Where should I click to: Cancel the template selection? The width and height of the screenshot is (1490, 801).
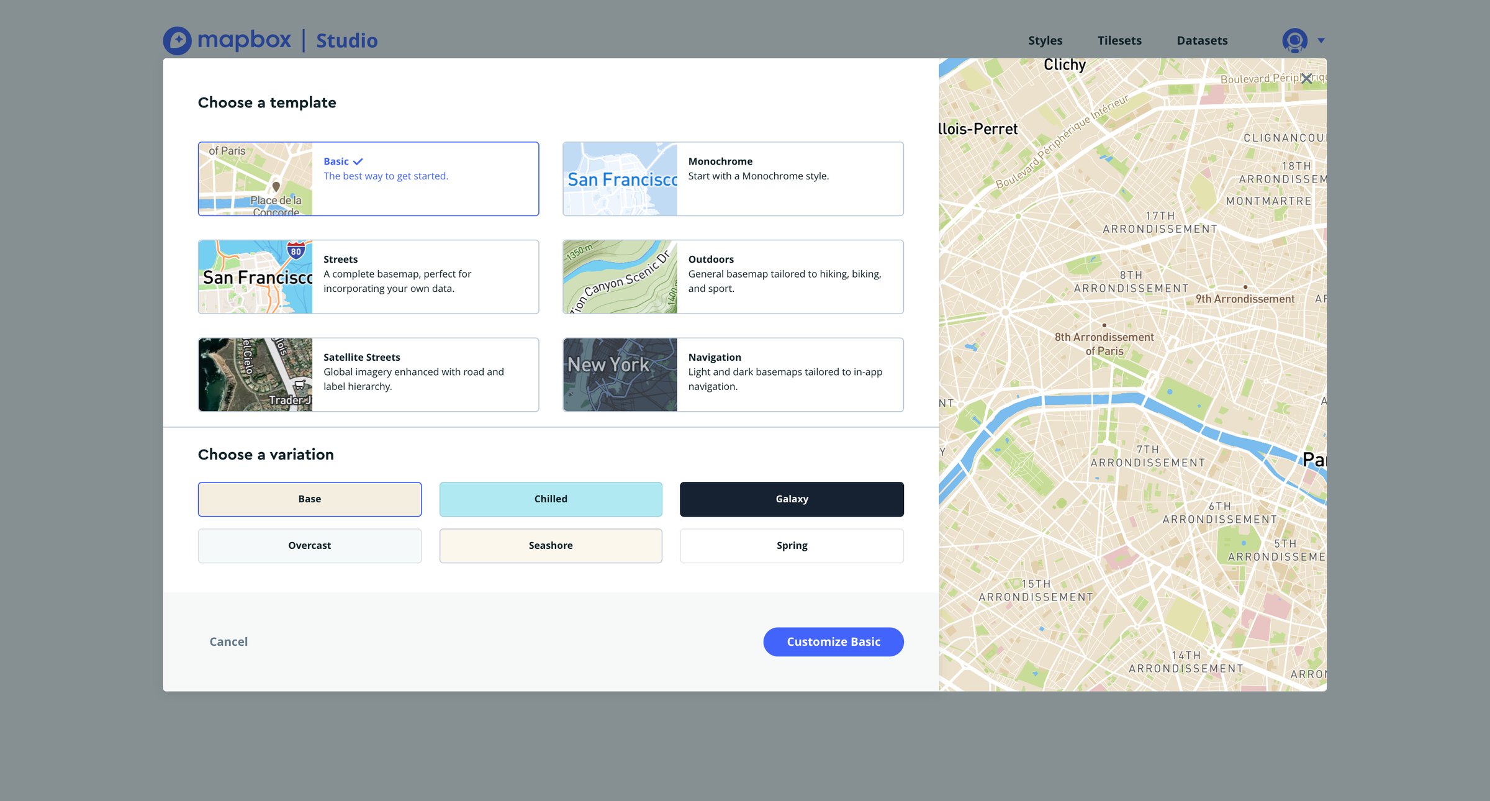[x=228, y=641]
